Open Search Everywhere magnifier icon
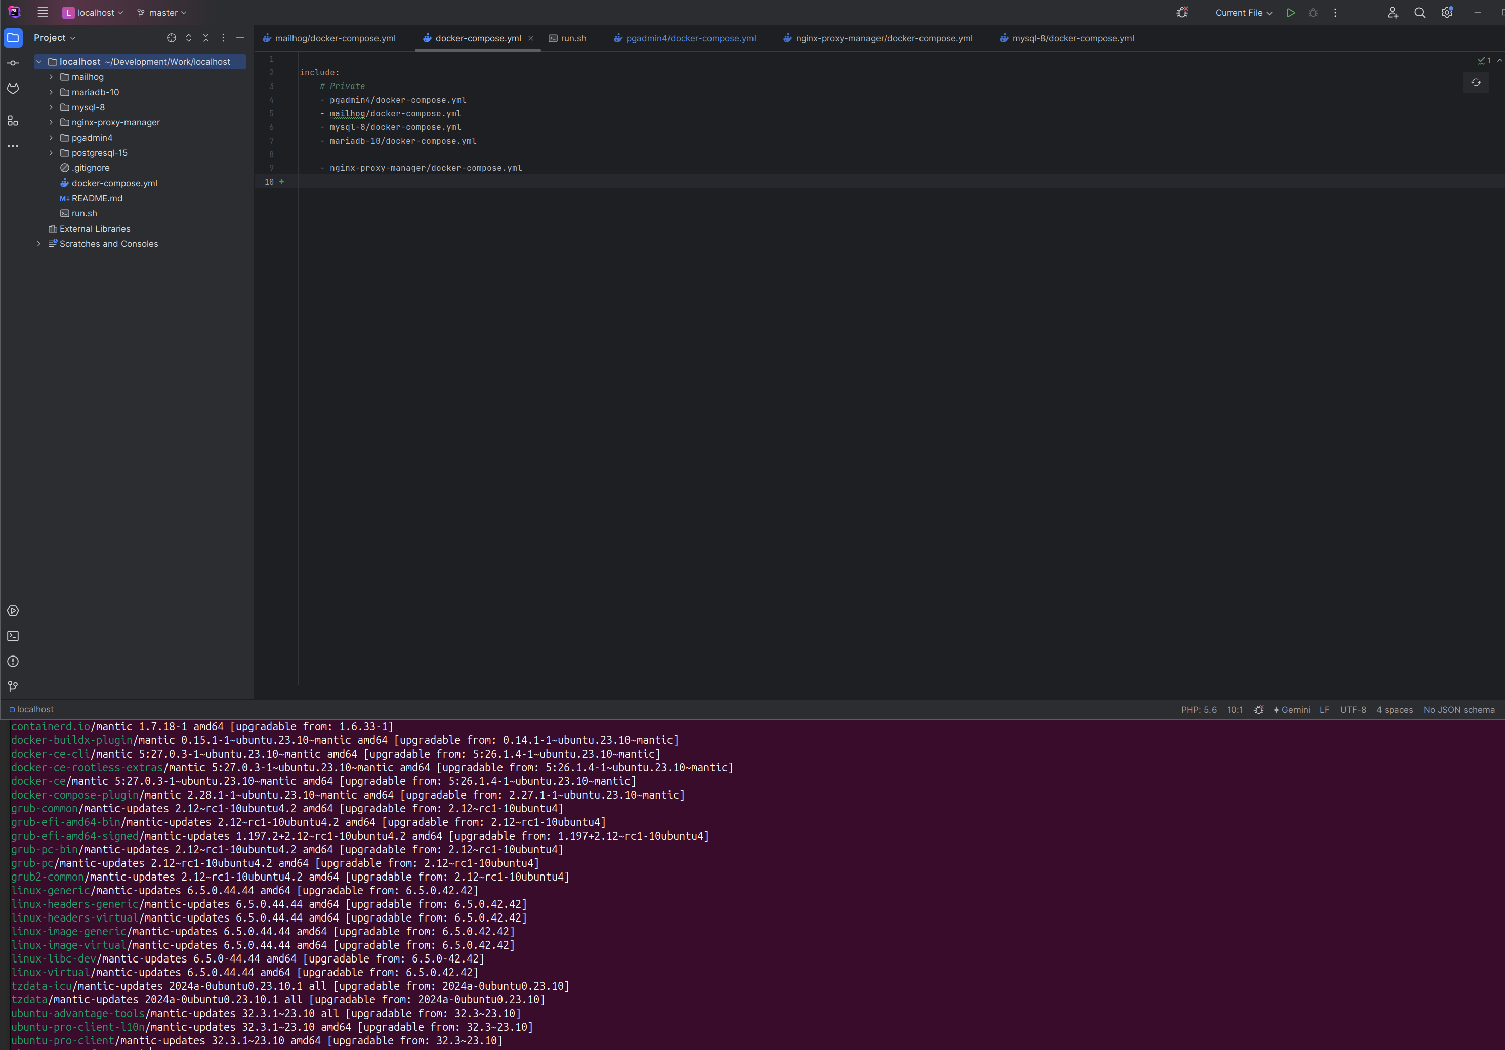This screenshot has height=1050, width=1505. coord(1420,13)
